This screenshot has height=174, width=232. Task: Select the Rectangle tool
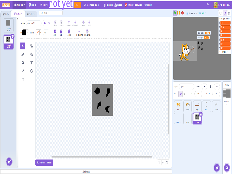coord(23,79)
